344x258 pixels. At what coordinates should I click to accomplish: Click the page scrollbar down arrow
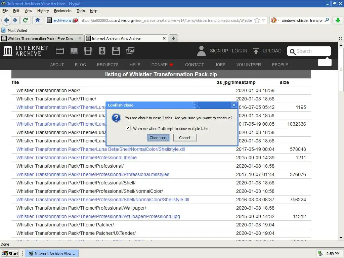[x=341, y=238]
